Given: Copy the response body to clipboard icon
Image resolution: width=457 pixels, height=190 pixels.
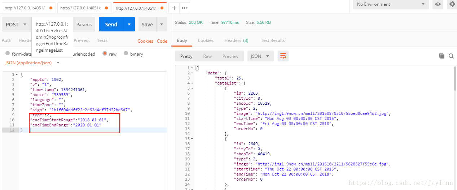Looking at the screenshot, I should pos(441,56).
